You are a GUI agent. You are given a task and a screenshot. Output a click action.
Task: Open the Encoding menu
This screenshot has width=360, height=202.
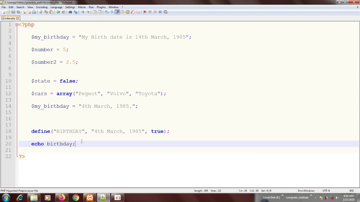click(42, 7)
